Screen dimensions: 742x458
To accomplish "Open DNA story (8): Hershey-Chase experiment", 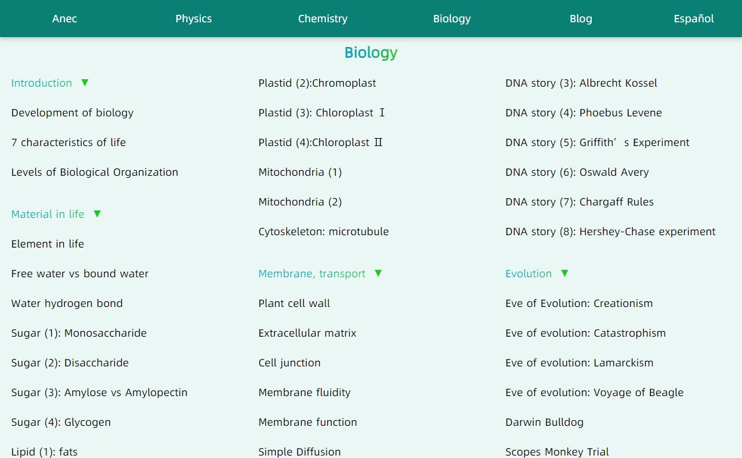I will [x=610, y=231].
